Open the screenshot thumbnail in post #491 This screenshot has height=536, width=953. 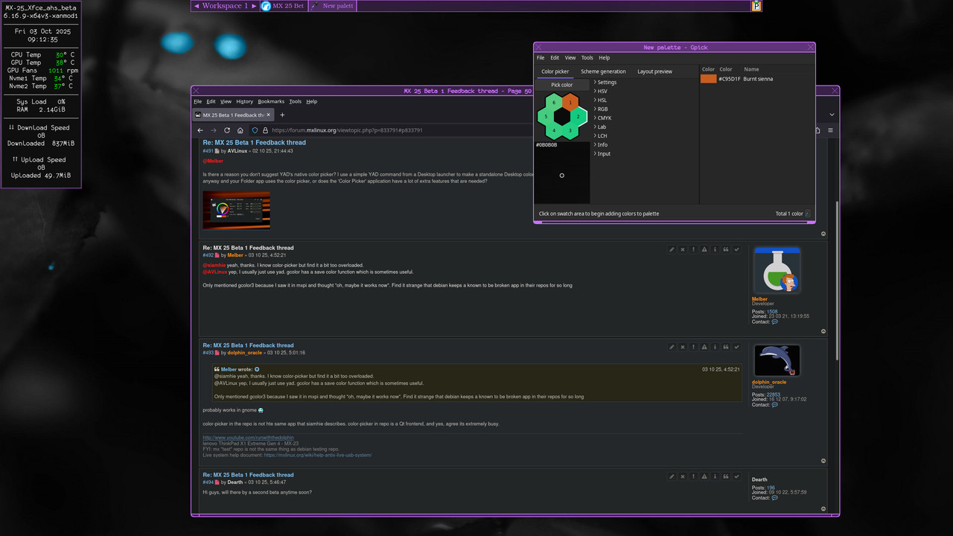tap(236, 211)
